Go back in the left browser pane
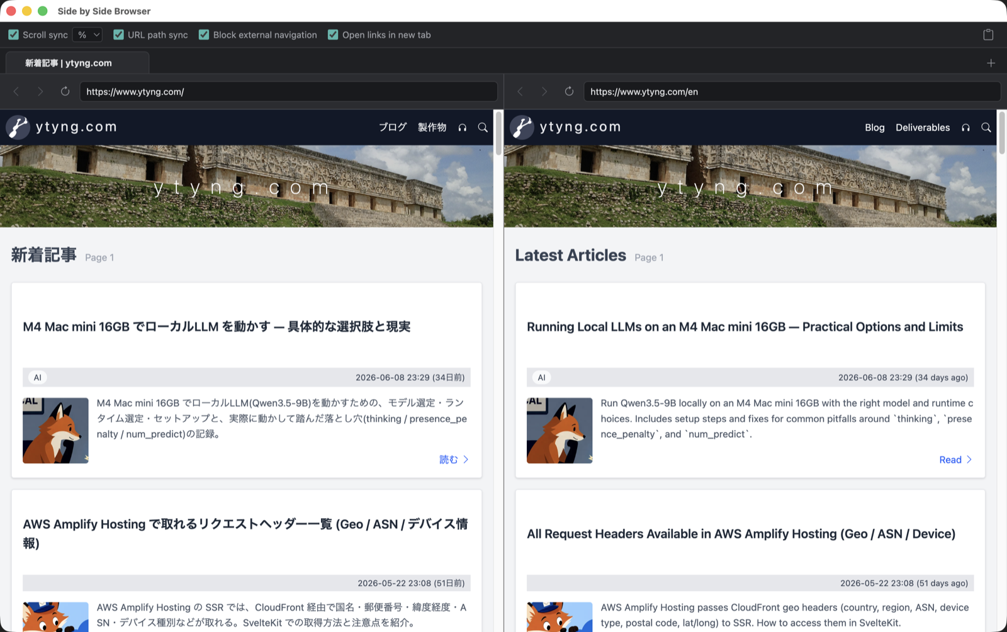 point(16,91)
